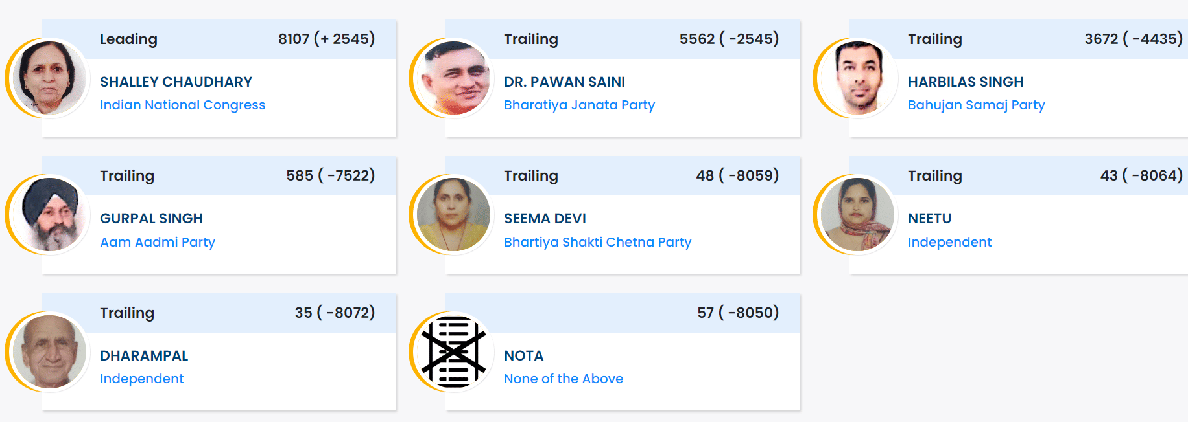Screen dimensions: 1188x422
Task: Click Dr. Pawan Saini's candidate photo
Action: click(453, 78)
